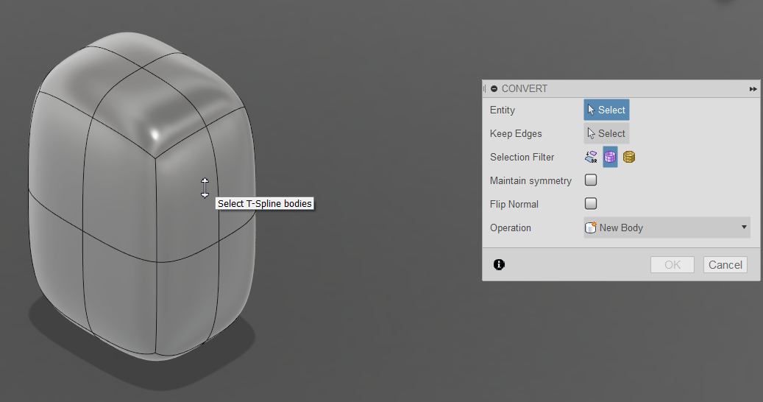Tick the Flip Normal checkbox
The height and width of the screenshot is (402, 763).
click(x=591, y=203)
